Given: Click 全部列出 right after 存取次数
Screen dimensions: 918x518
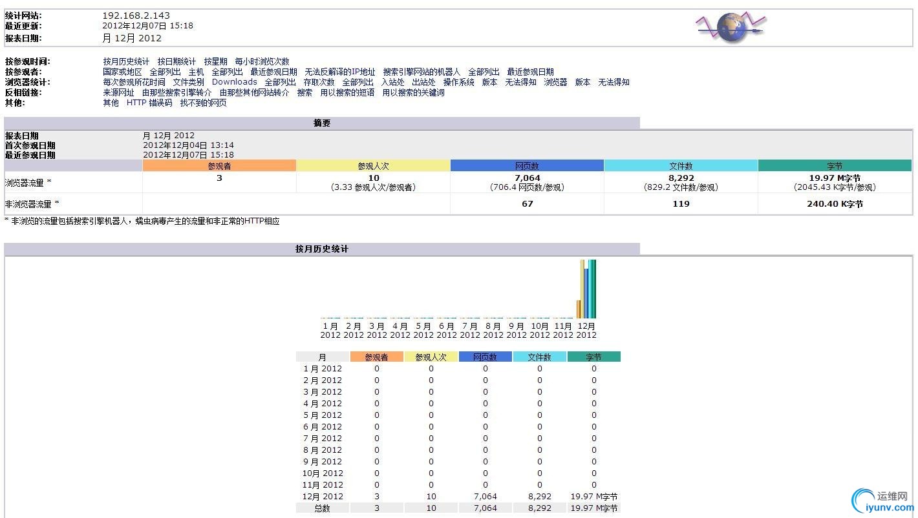Looking at the screenshot, I should pos(358,82).
